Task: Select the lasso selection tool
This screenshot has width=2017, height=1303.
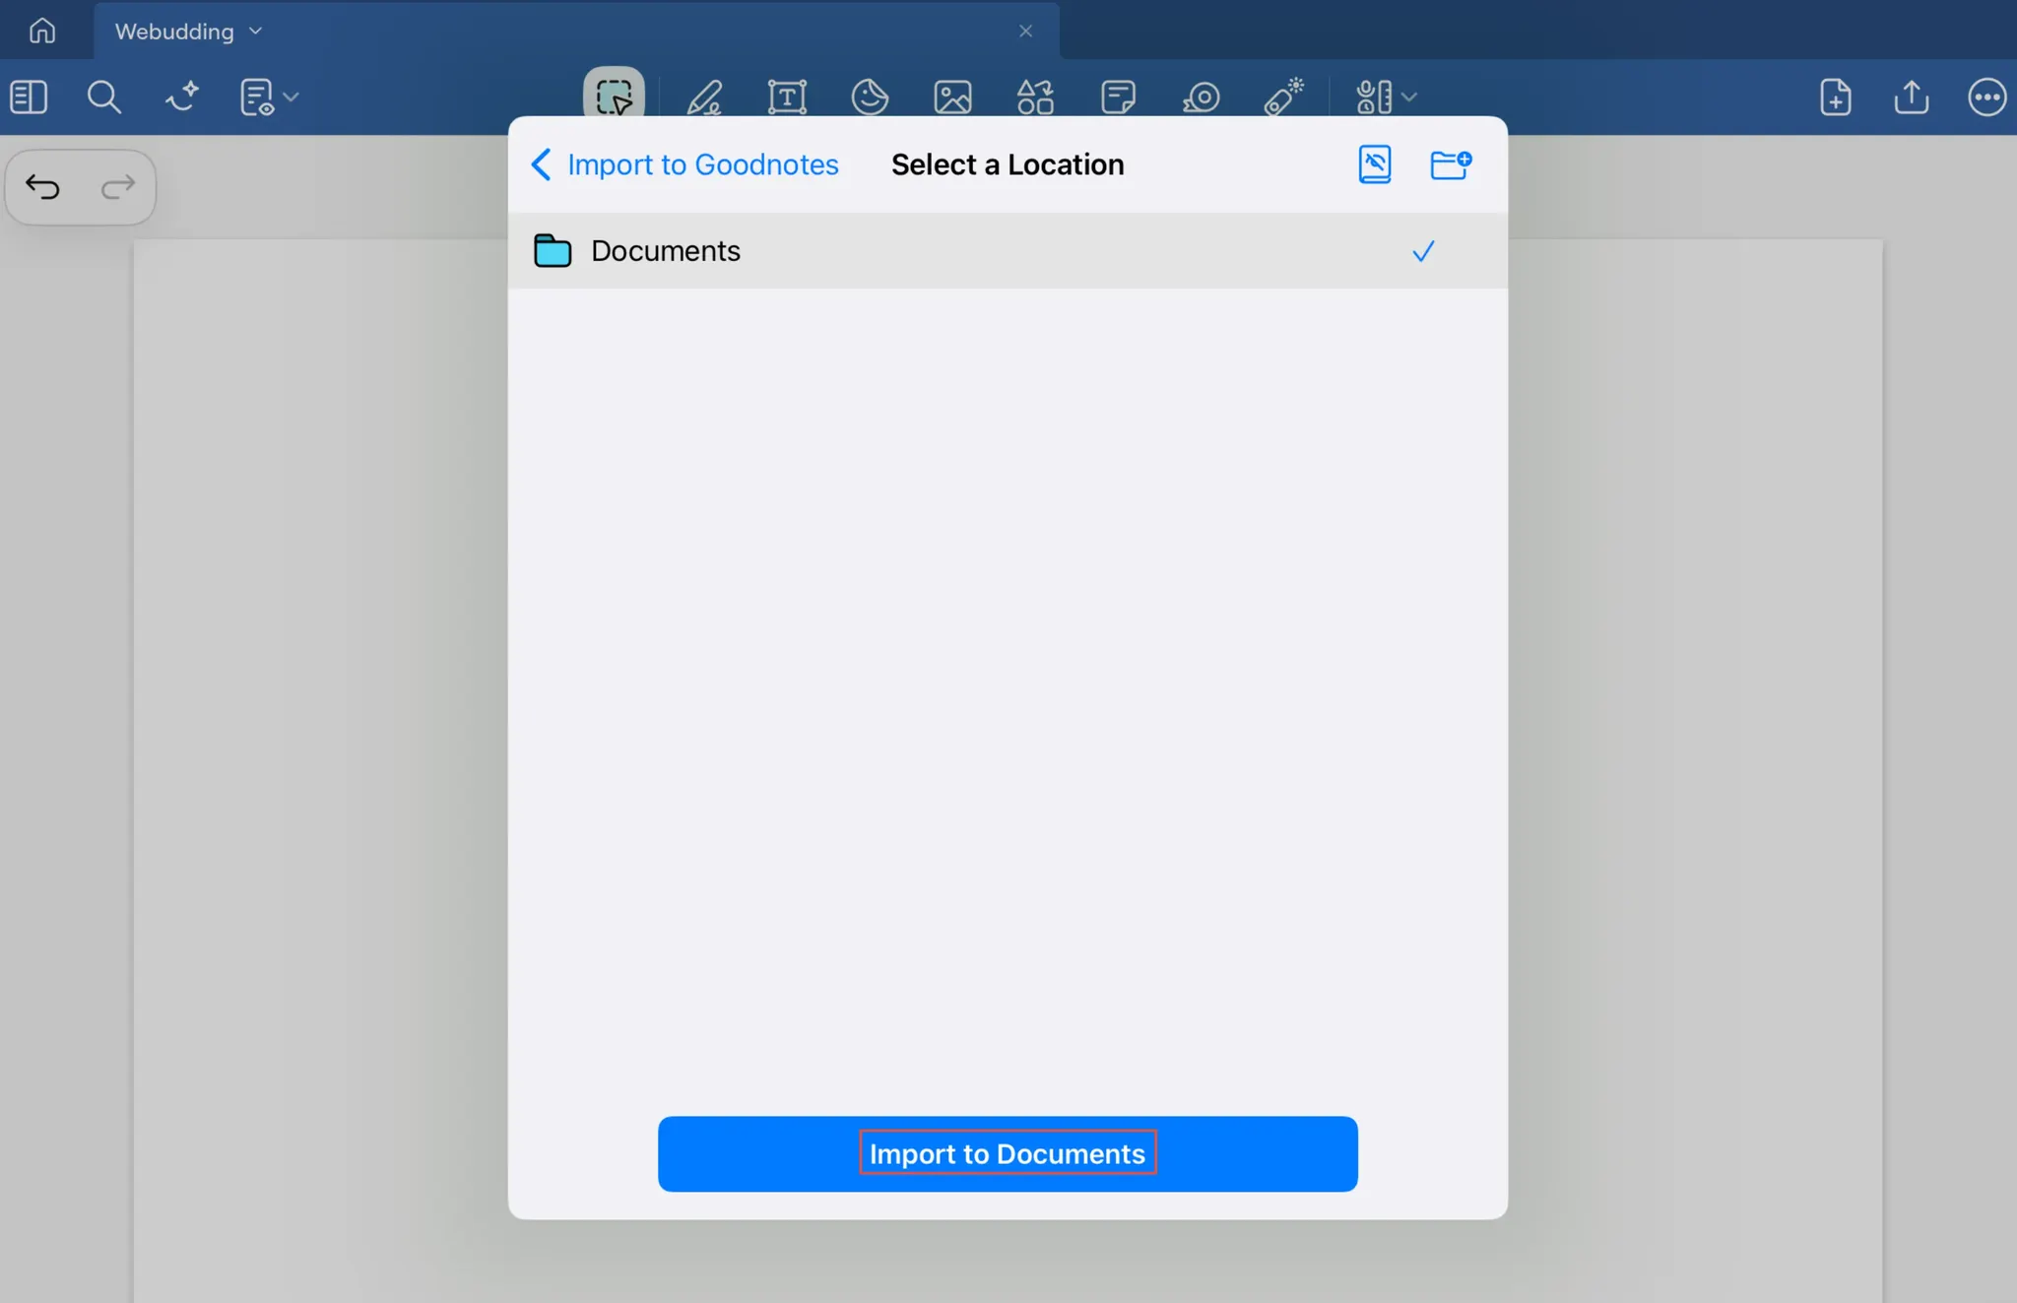Action: 614,97
